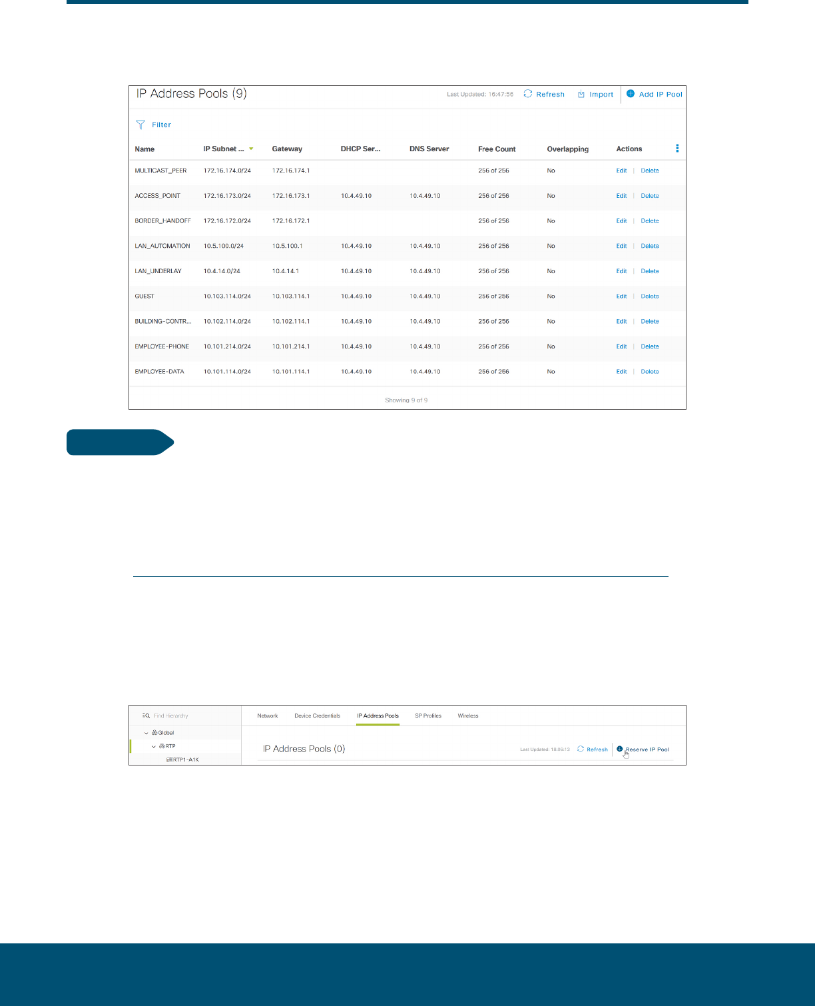This screenshot has height=1006, width=815.
Task: Delete the BORDER_HANDOFF pool
Action: [650, 221]
